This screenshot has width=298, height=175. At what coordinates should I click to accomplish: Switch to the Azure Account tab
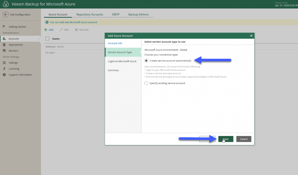point(58,15)
